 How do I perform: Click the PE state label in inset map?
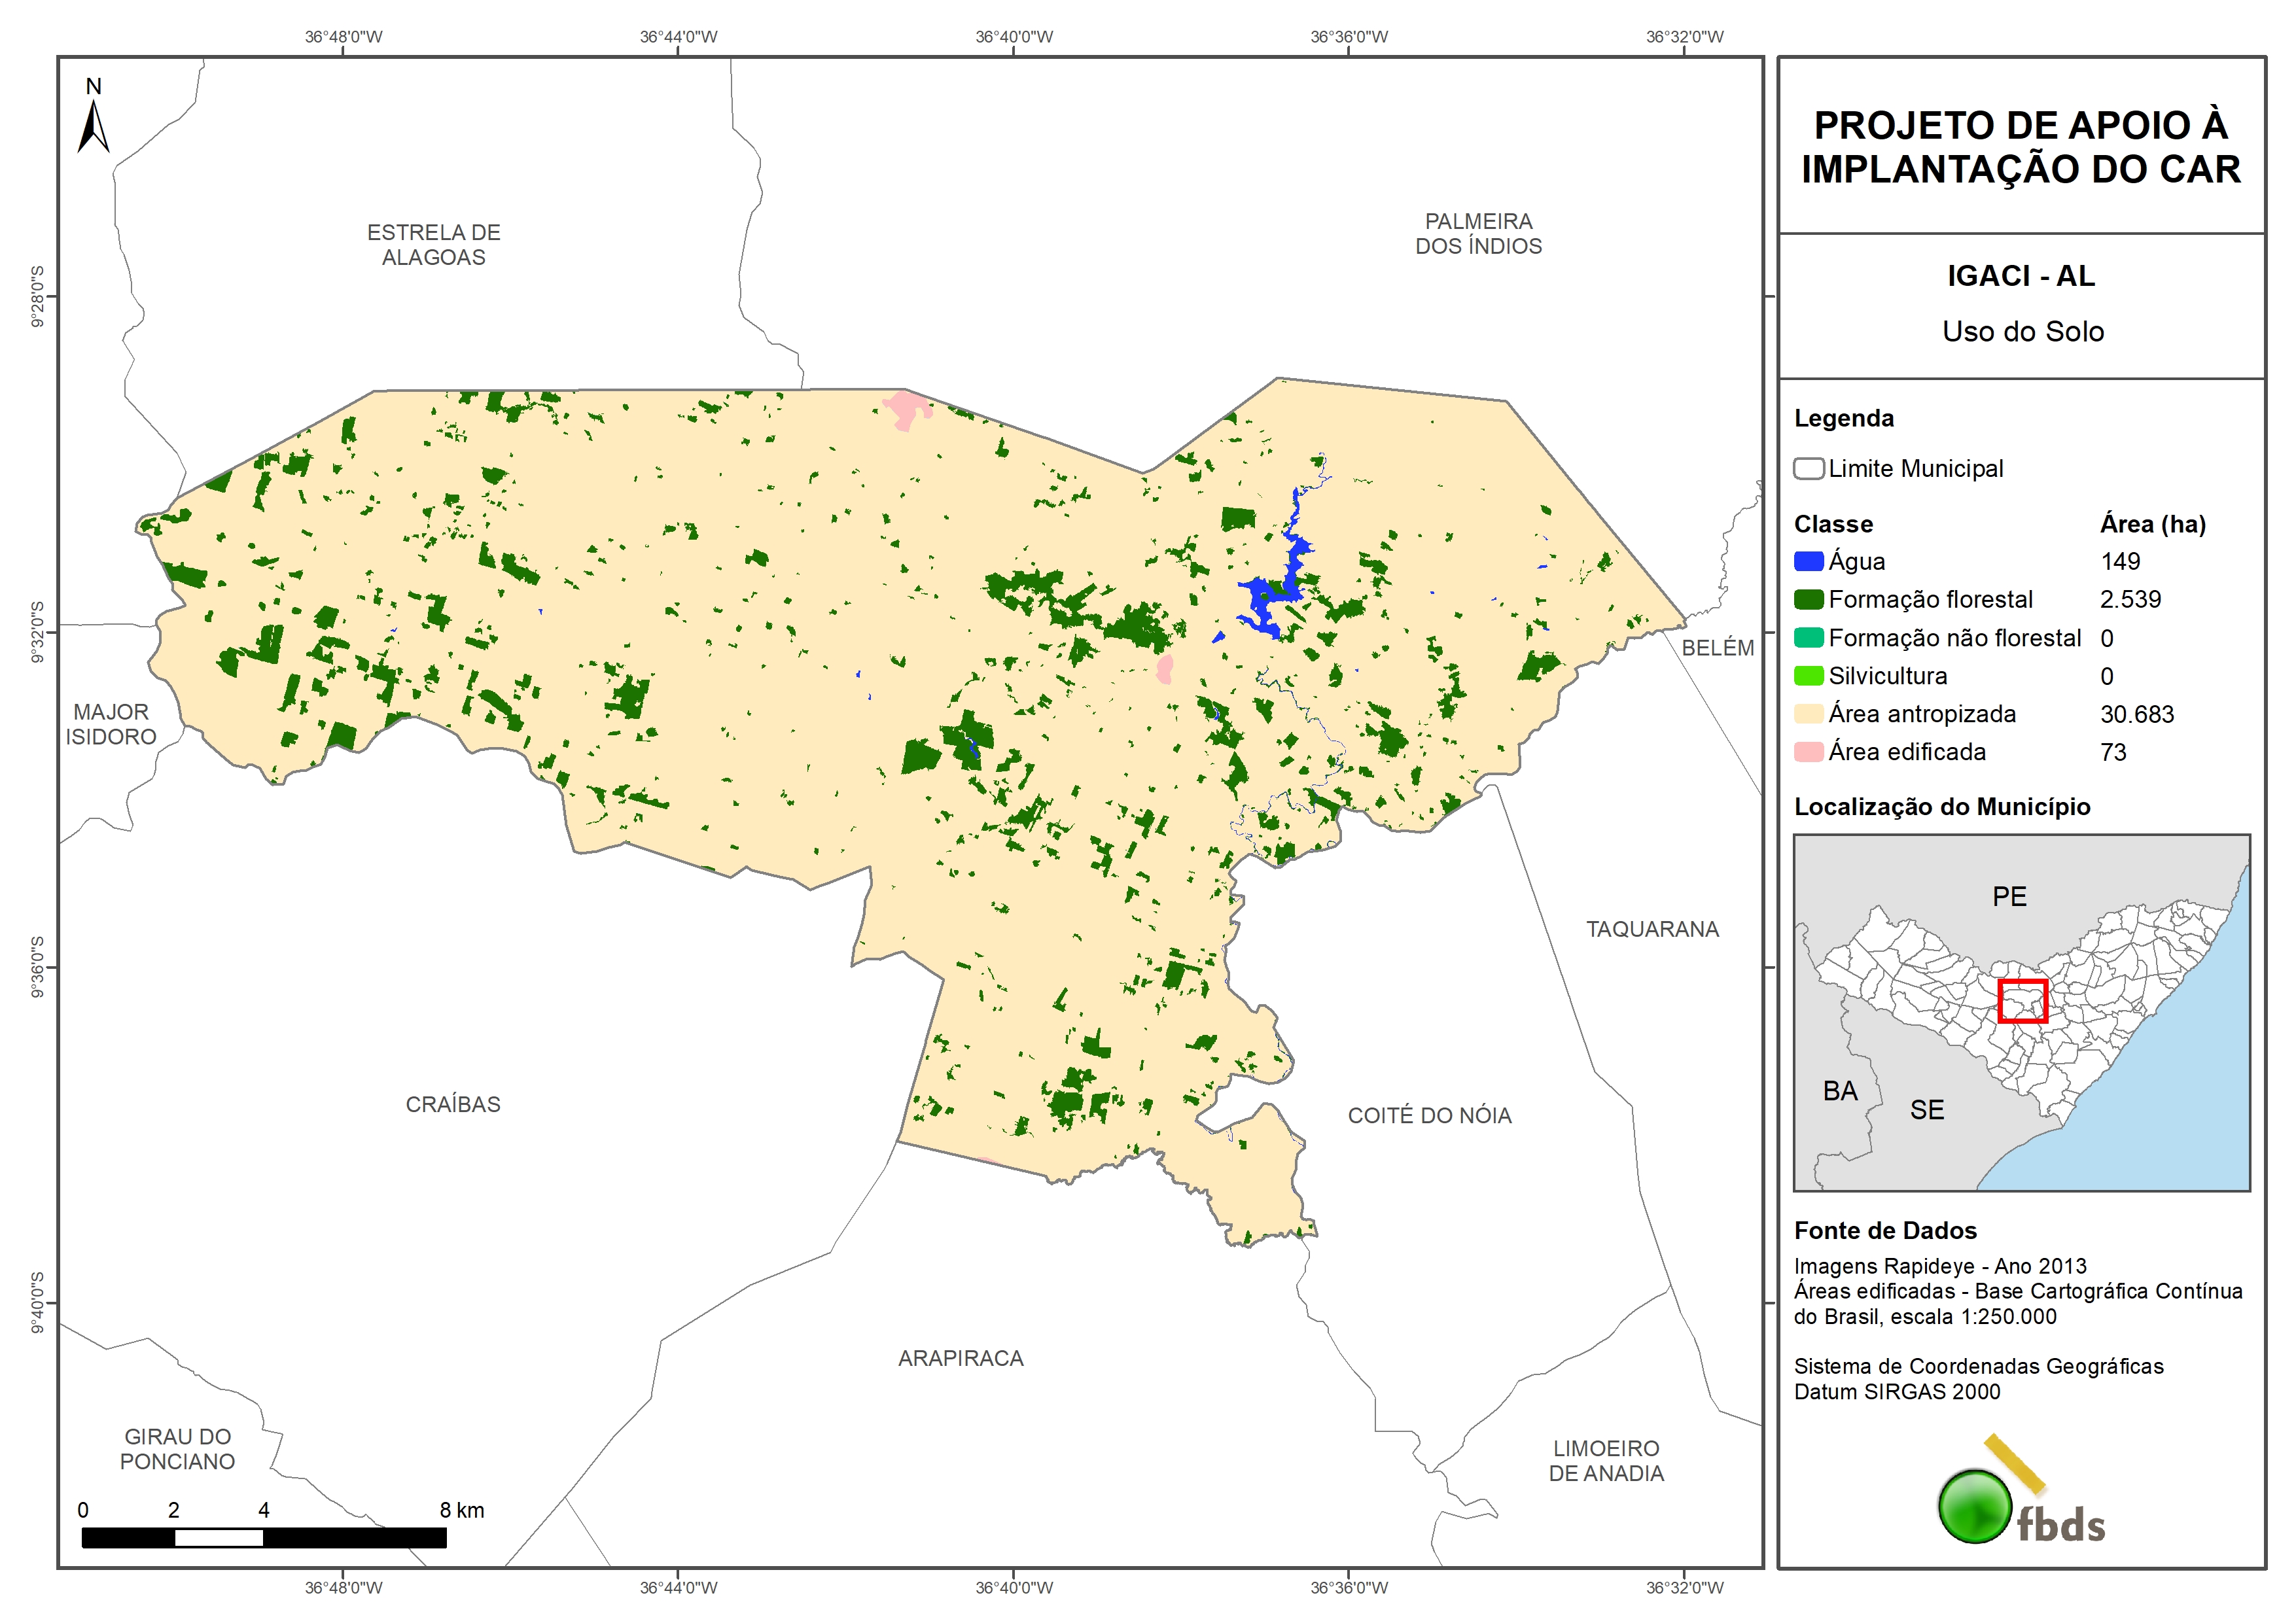coord(2009,896)
